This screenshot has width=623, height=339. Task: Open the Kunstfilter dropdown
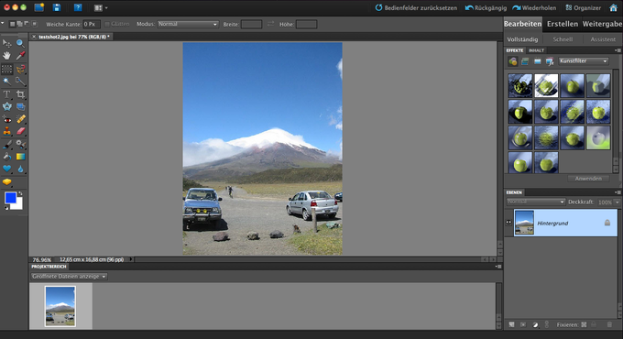584,61
